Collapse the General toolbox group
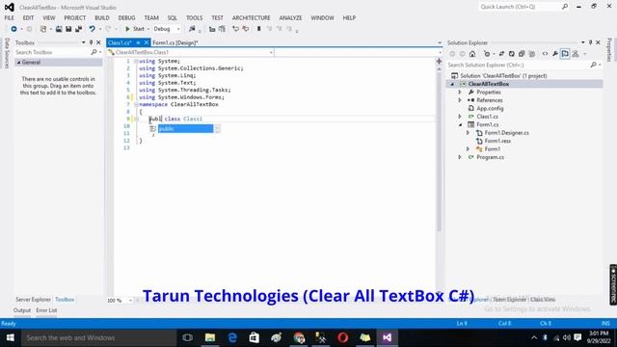This screenshot has height=347, width=617. [x=19, y=62]
